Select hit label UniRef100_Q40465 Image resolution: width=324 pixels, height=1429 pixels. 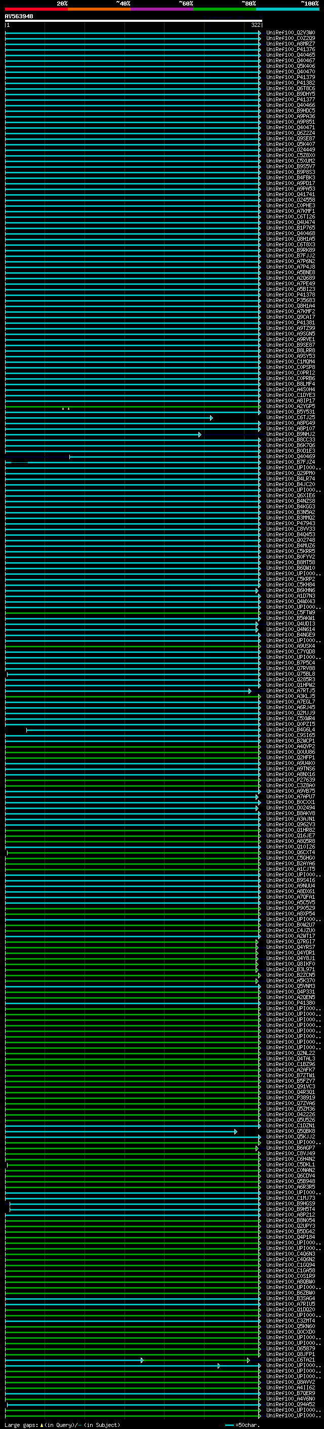tap(291, 55)
